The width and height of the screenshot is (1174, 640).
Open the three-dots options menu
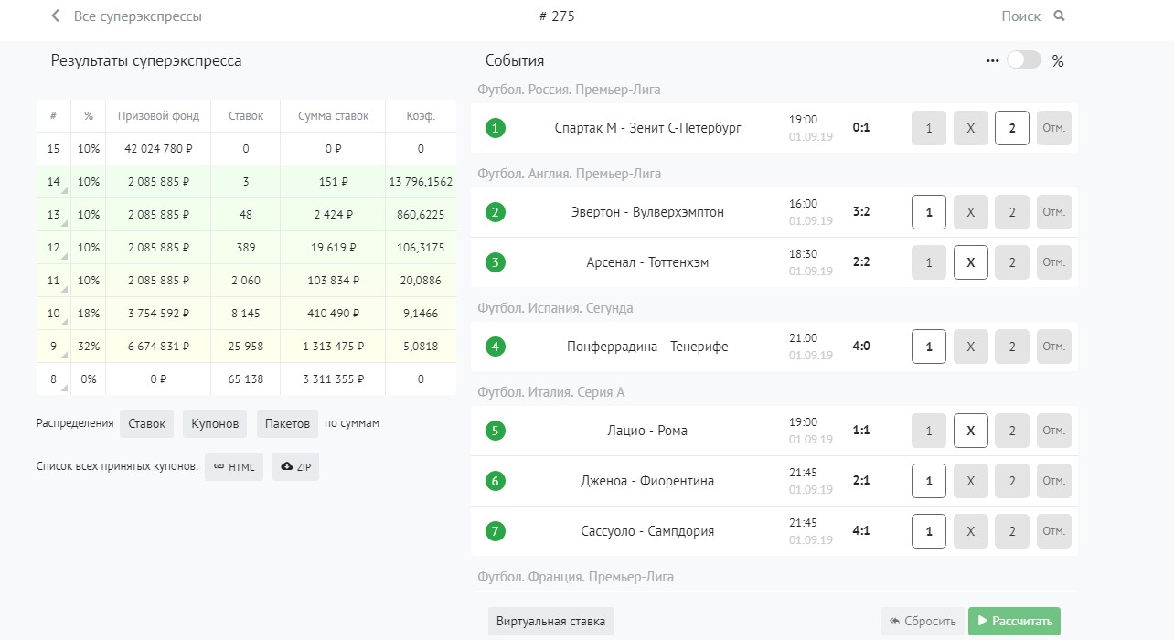(992, 61)
